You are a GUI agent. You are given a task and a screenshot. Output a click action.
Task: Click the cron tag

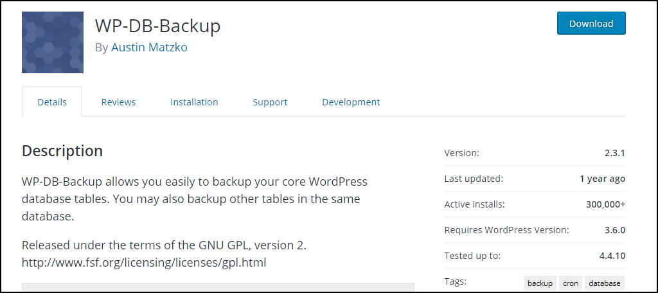click(x=571, y=283)
